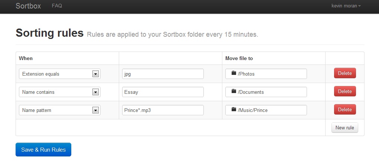Delete the jpg extension rule
This screenshot has width=379, height=162.
click(x=344, y=73)
